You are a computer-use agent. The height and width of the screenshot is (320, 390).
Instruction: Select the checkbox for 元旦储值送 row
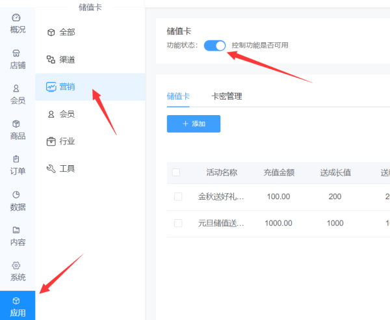pyautogui.click(x=178, y=223)
